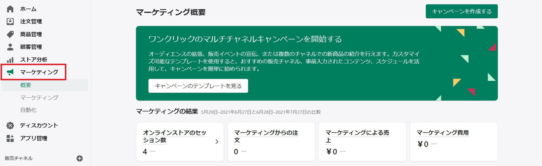Click キャンペーンのテンプレートを見る button
The image size is (542, 166).
click(198, 86)
